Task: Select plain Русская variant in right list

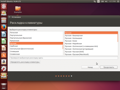Action: click(91, 33)
